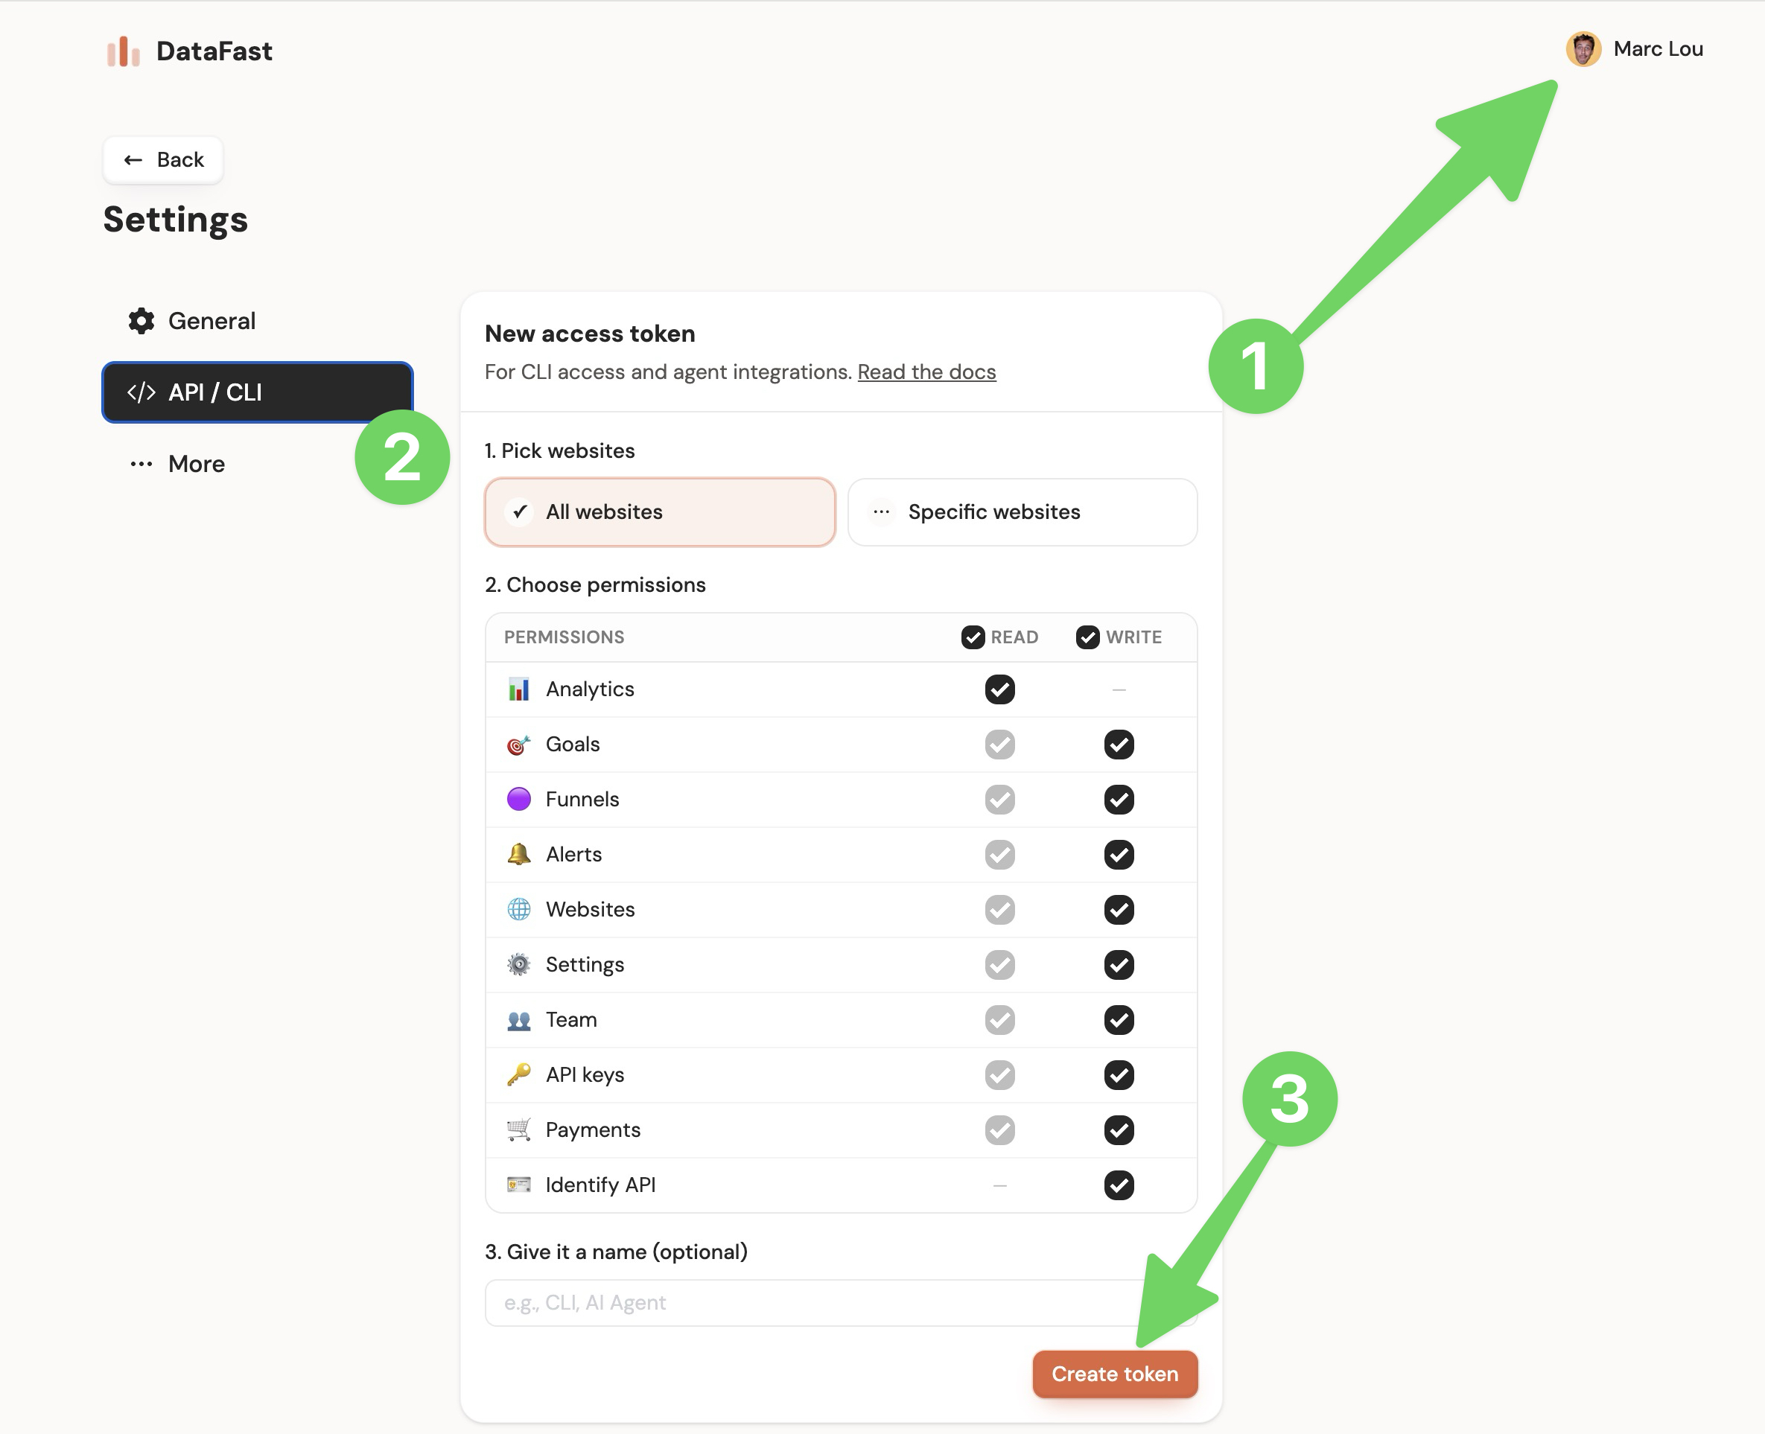Click the Goals target icon
The image size is (1765, 1434).
coord(519,745)
